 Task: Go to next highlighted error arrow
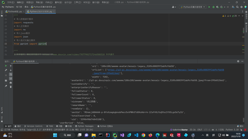pyautogui.click(x=242, y=16)
